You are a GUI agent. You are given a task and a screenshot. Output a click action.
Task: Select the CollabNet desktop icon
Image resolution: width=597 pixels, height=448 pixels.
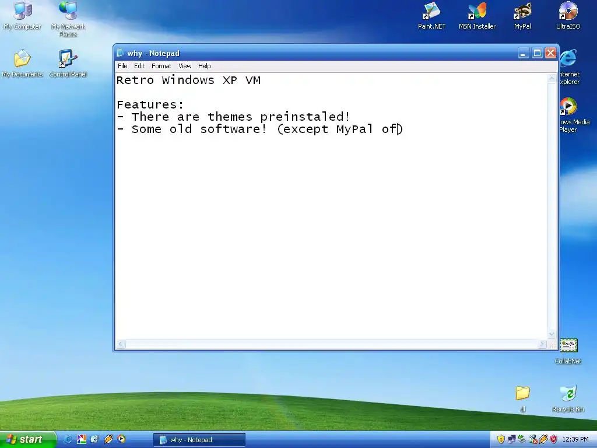[568, 351]
